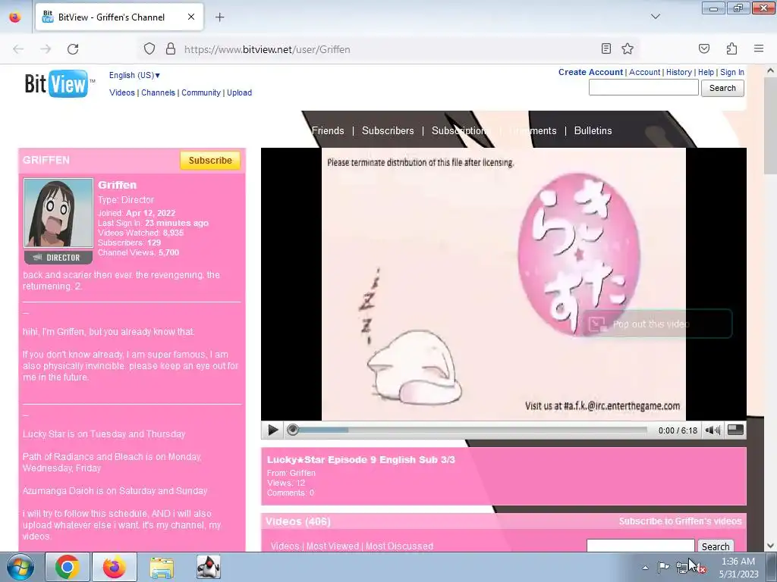Open the Action Center flag icon
The height and width of the screenshot is (582, 777).
click(663, 567)
